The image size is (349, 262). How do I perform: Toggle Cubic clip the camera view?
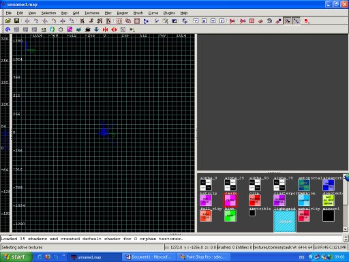tap(174, 21)
